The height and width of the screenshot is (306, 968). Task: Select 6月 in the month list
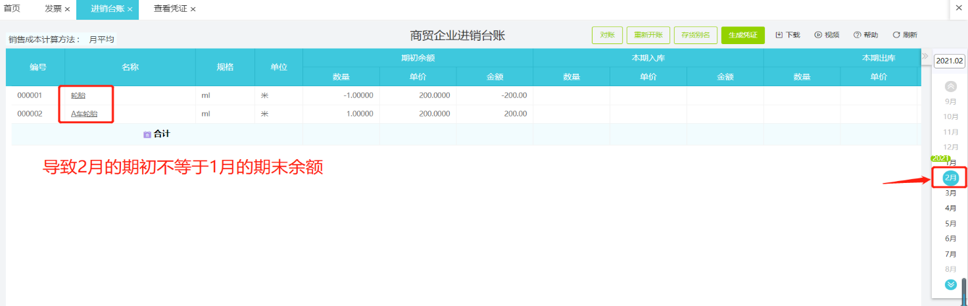[x=950, y=238]
